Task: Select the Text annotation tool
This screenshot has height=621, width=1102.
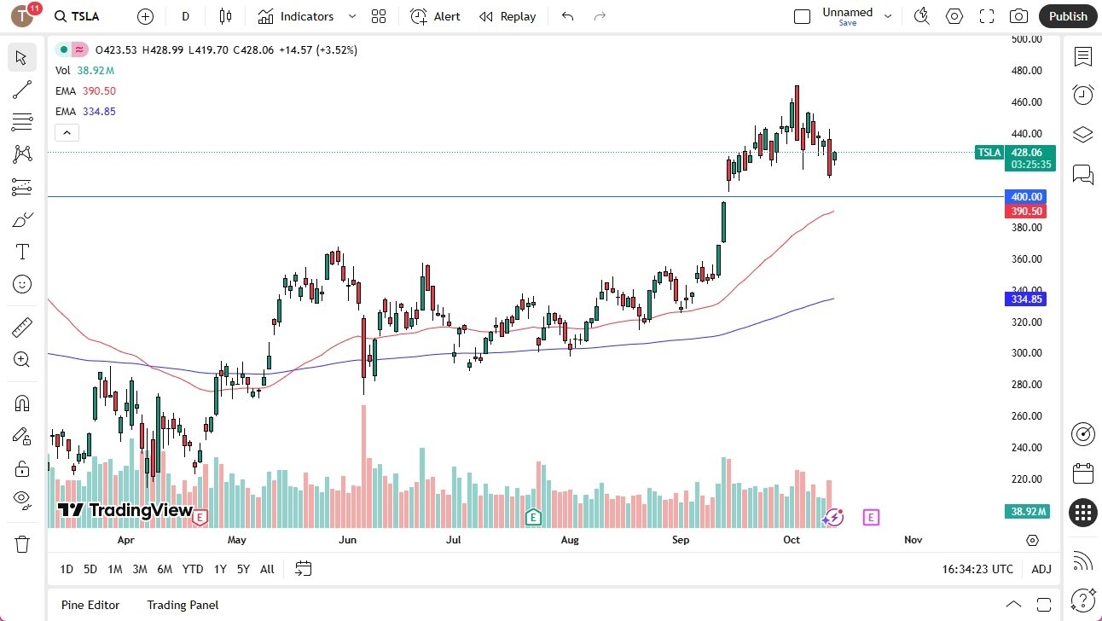Action: tap(21, 251)
